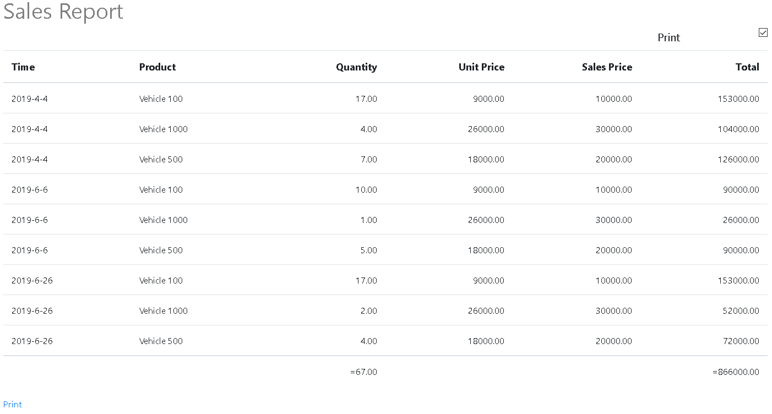This screenshot has width=772, height=414.
Task: Click the grand total =866000.00
Action: pyautogui.click(x=736, y=372)
